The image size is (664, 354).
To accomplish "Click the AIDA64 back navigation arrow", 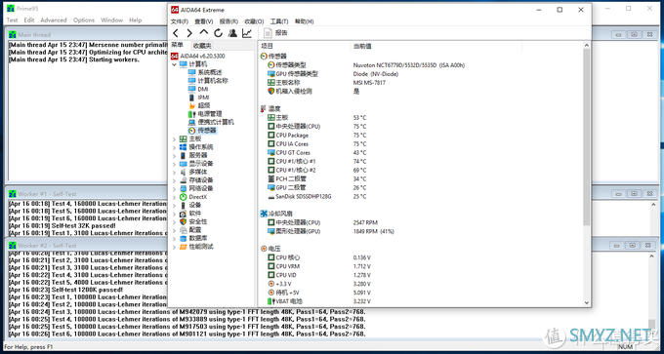I will 176,33.
